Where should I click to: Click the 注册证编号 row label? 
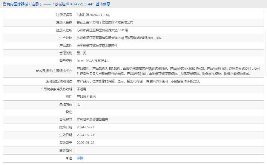64,15
